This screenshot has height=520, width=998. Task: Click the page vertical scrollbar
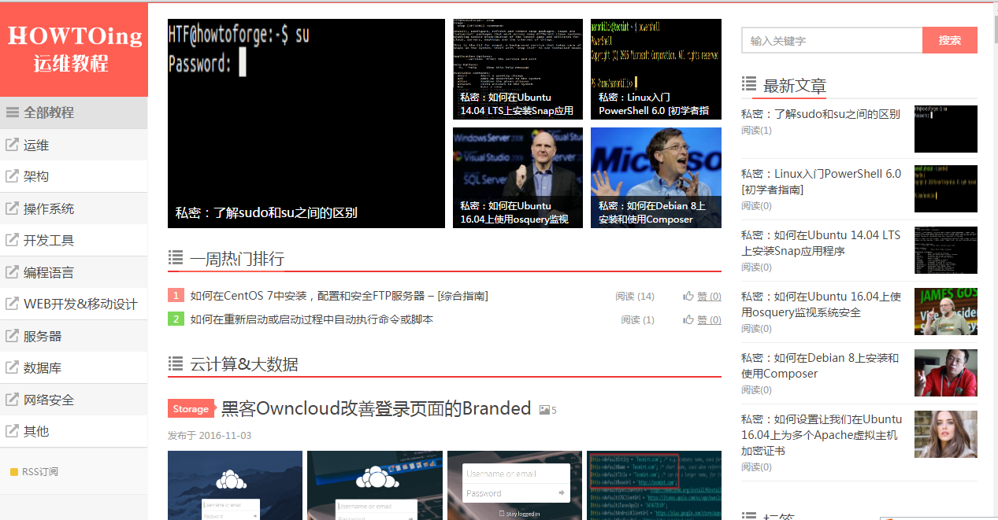[x=994, y=236]
